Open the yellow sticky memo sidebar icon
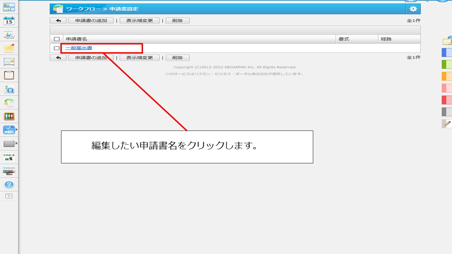Screen dimensions: 452x254 [9, 48]
